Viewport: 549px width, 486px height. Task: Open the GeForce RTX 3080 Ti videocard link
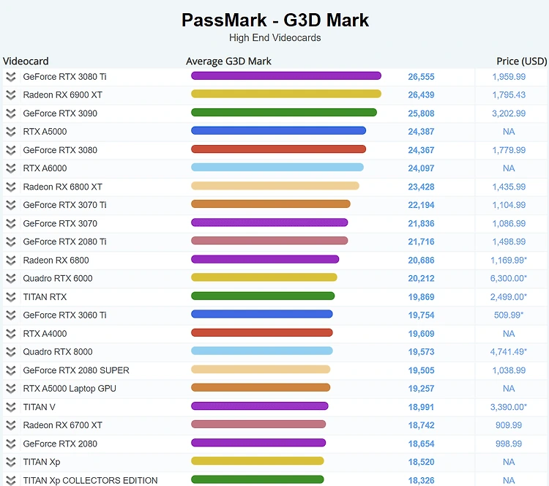(x=64, y=77)
